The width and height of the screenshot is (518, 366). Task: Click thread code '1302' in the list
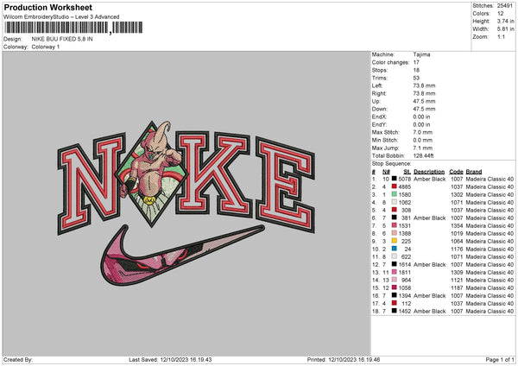click(x=457, y=194)
